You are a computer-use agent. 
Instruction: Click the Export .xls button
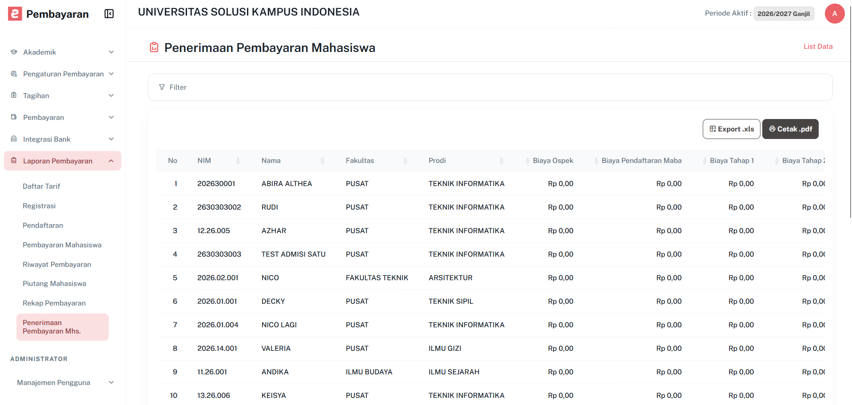click(x=731, y=129)
